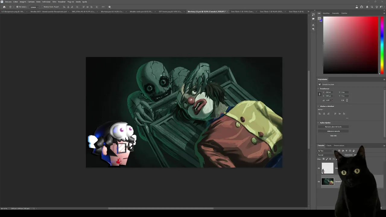The image size is (386, 217).
Task: Open the layer filter Tipo dropdown
Action: tap(325, 151)
